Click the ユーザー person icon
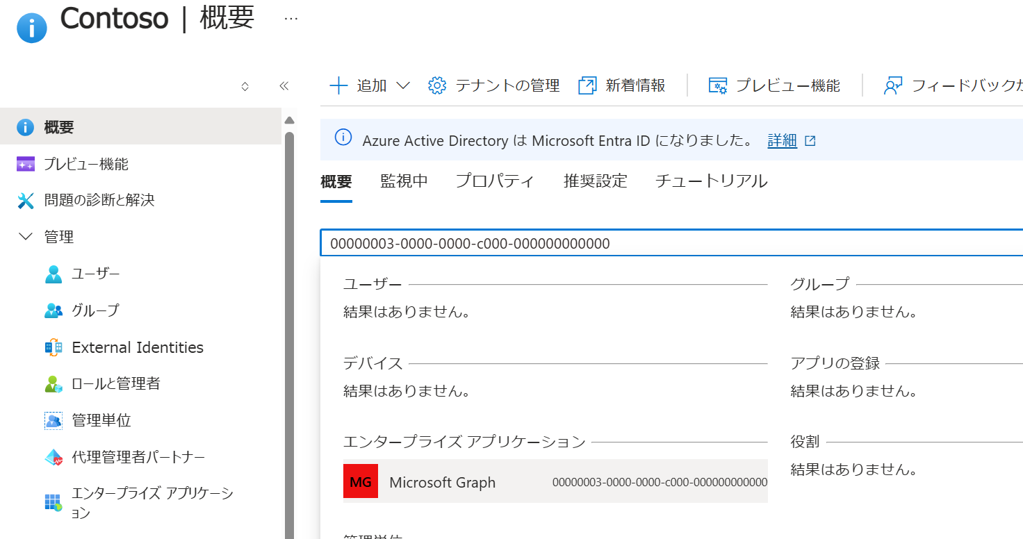The image size is (1023, 539). [x=54, y=274]
